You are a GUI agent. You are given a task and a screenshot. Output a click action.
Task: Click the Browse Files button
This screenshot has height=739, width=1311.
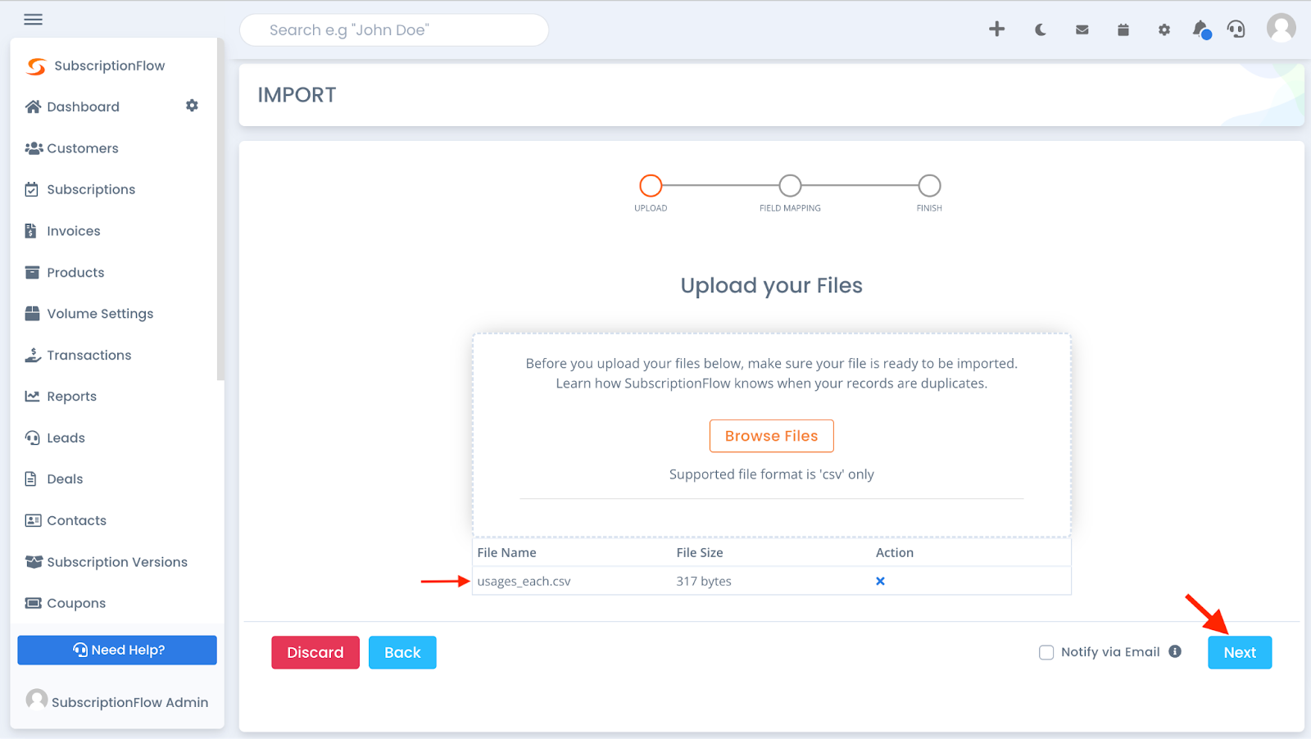click(x=770, y=435)
